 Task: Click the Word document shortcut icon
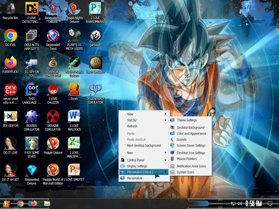pos(74,116)
